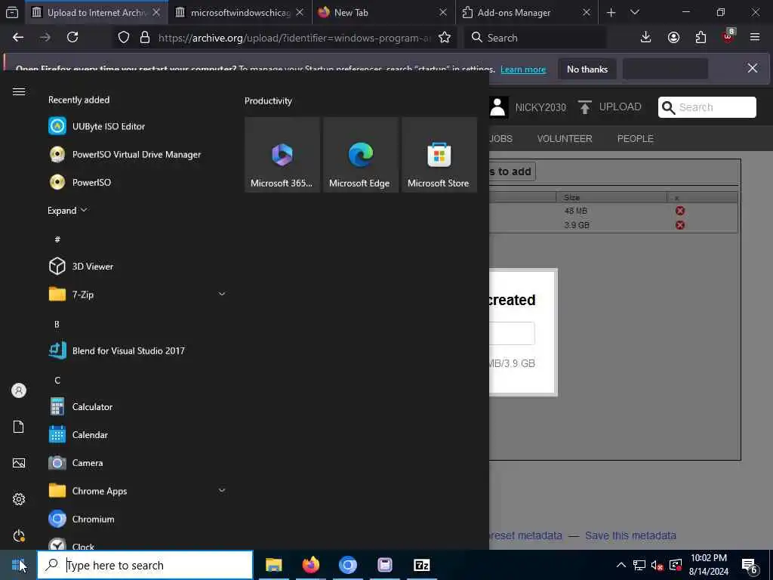
Task: Open volume control in system tray
Action: (x=657, y=565)
